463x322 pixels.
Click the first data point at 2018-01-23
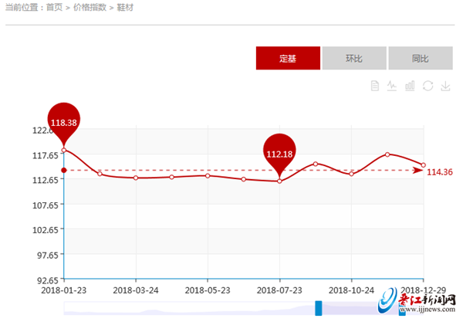pyautogui.click(x=64, y=150)
